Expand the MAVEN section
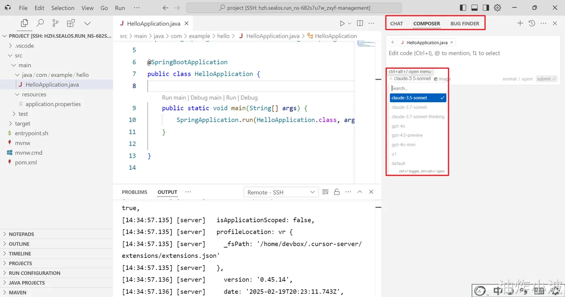This screenshot has width=565, height=297. pyautogui.click(x=56, y=292)
